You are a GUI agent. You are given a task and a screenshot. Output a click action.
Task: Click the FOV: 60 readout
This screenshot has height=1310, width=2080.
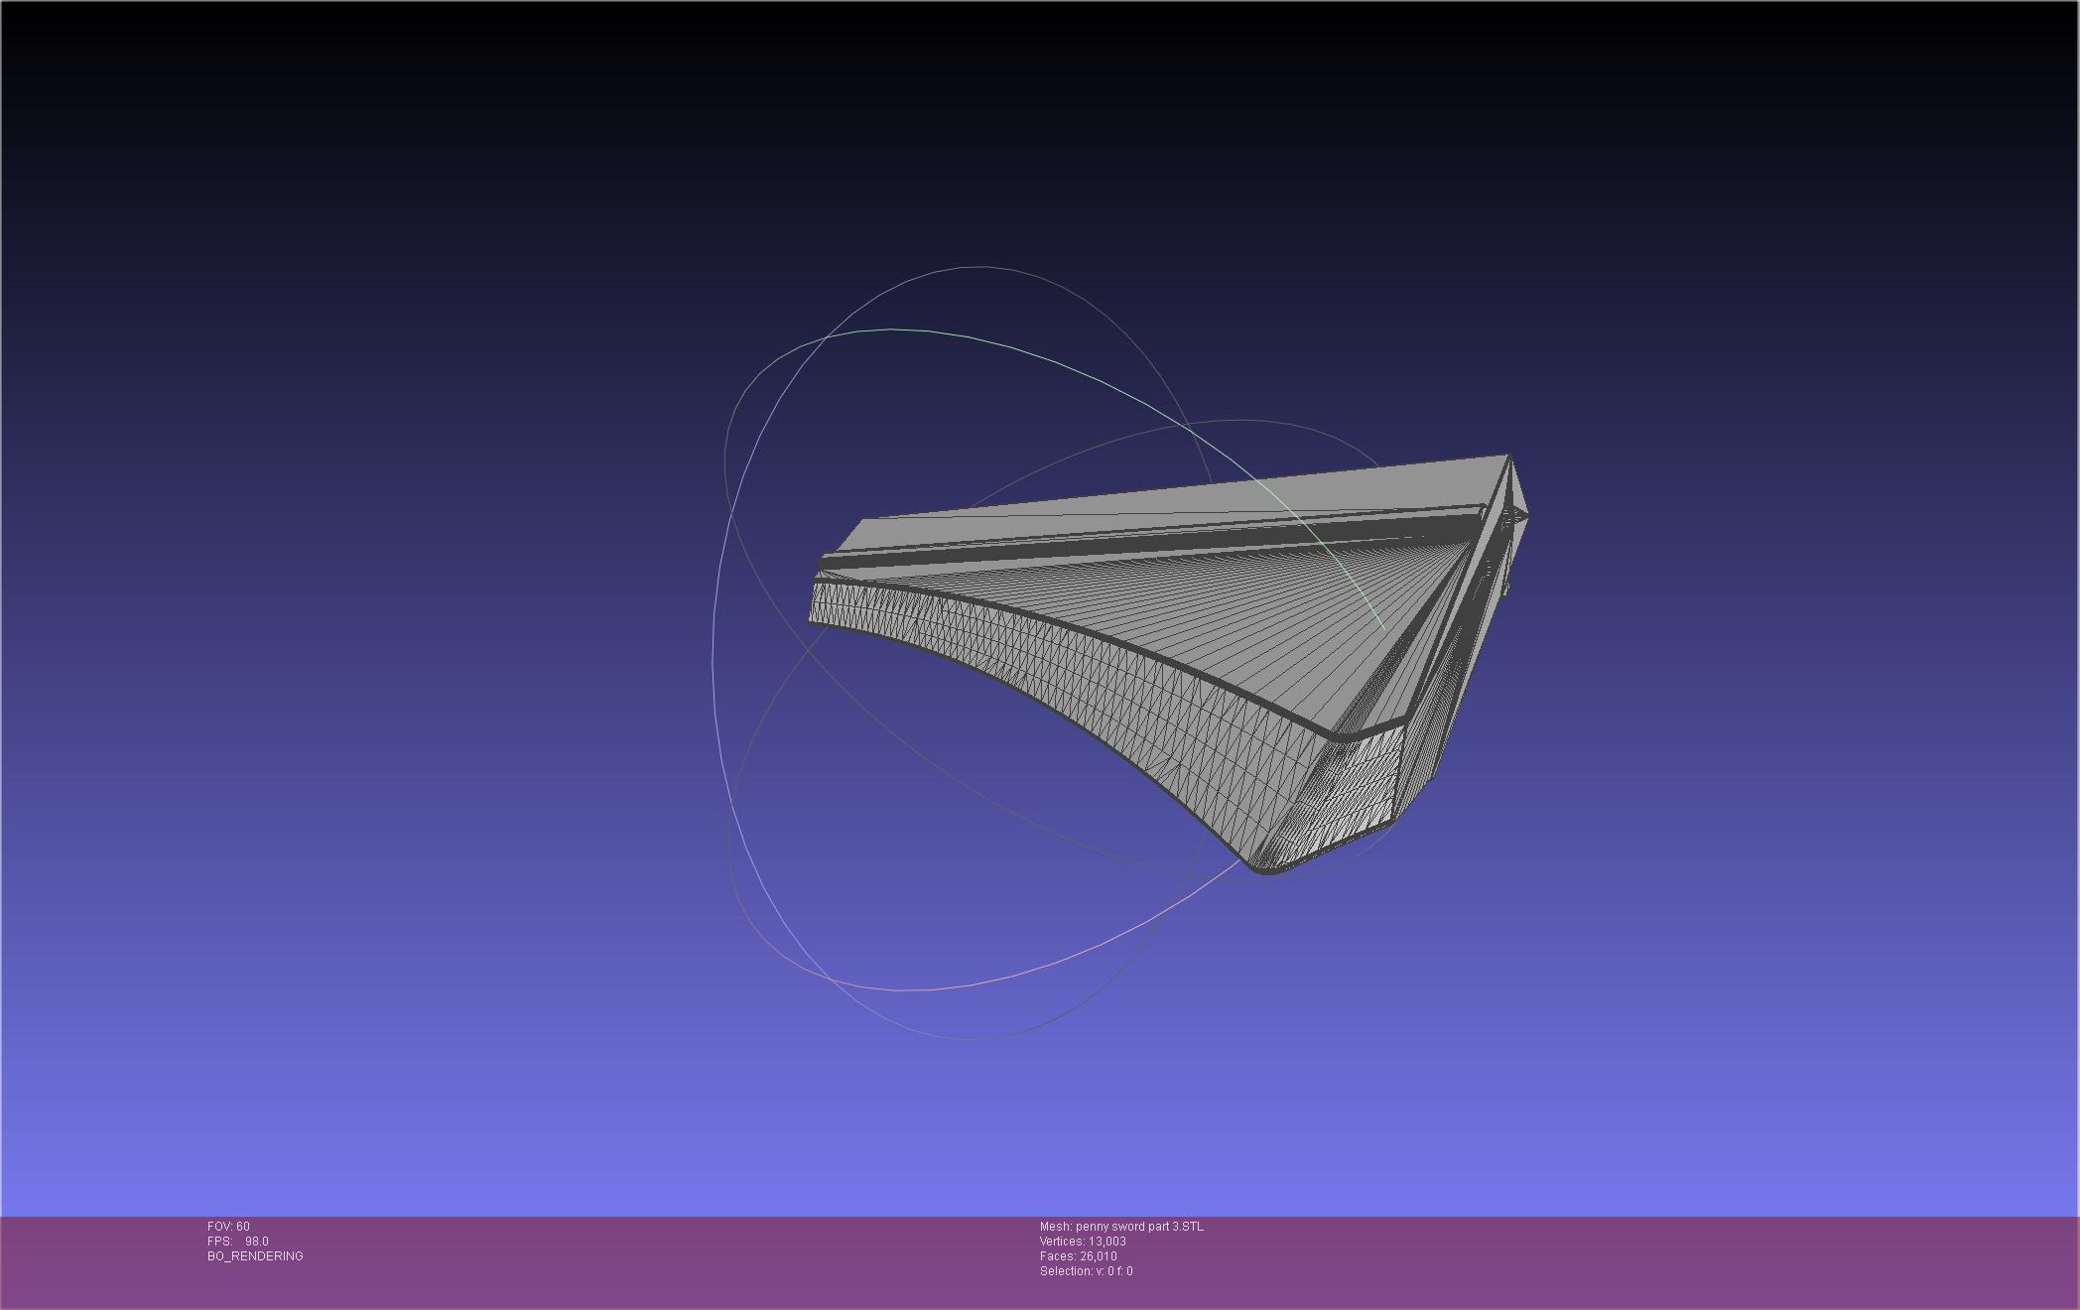tap(228, 1227)
